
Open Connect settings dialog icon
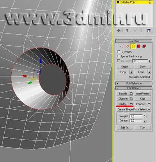pos(149,104)
